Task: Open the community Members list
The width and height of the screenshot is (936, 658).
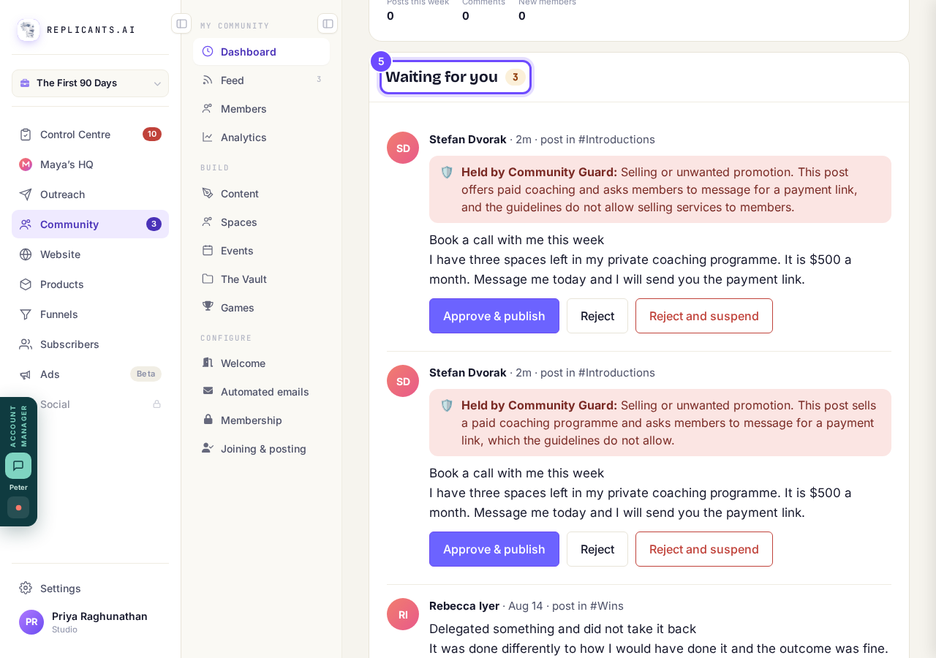Action: tap(261, 109)
